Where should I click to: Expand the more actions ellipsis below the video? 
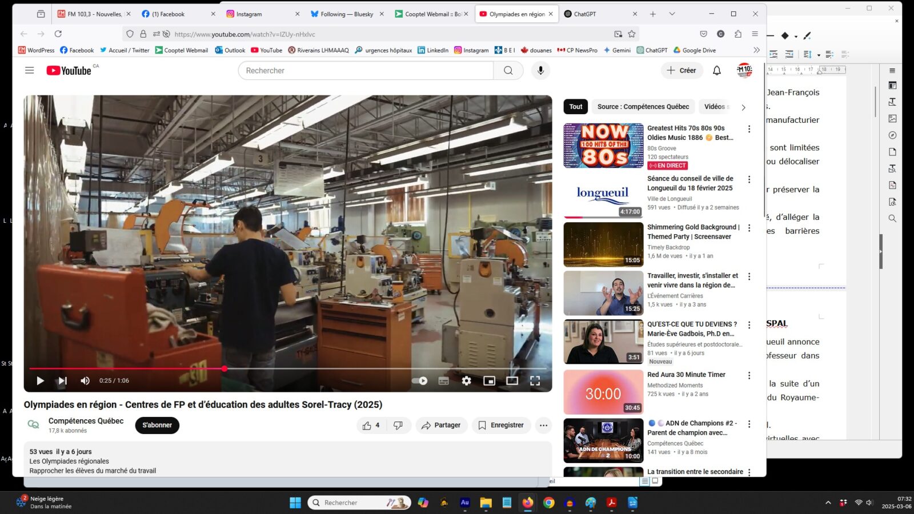pyautogui.click(x=543, y=425)
